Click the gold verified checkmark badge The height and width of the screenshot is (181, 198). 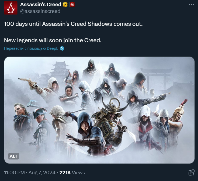coord(65,5)
